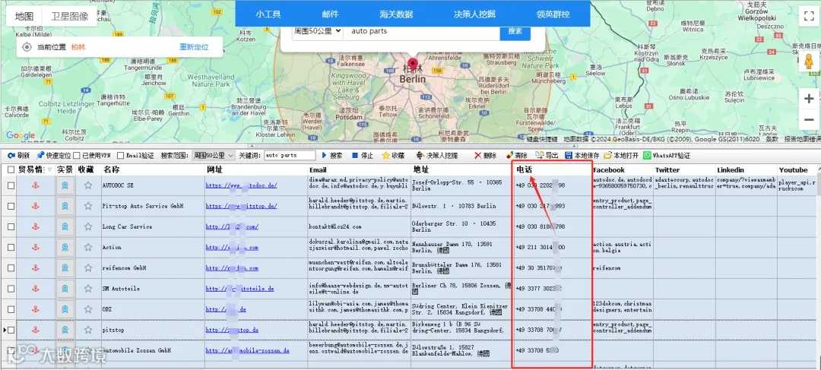821x370 pixels.
Task: Toggle select-all checkbox in table header
Action: (x=11, y=169)
